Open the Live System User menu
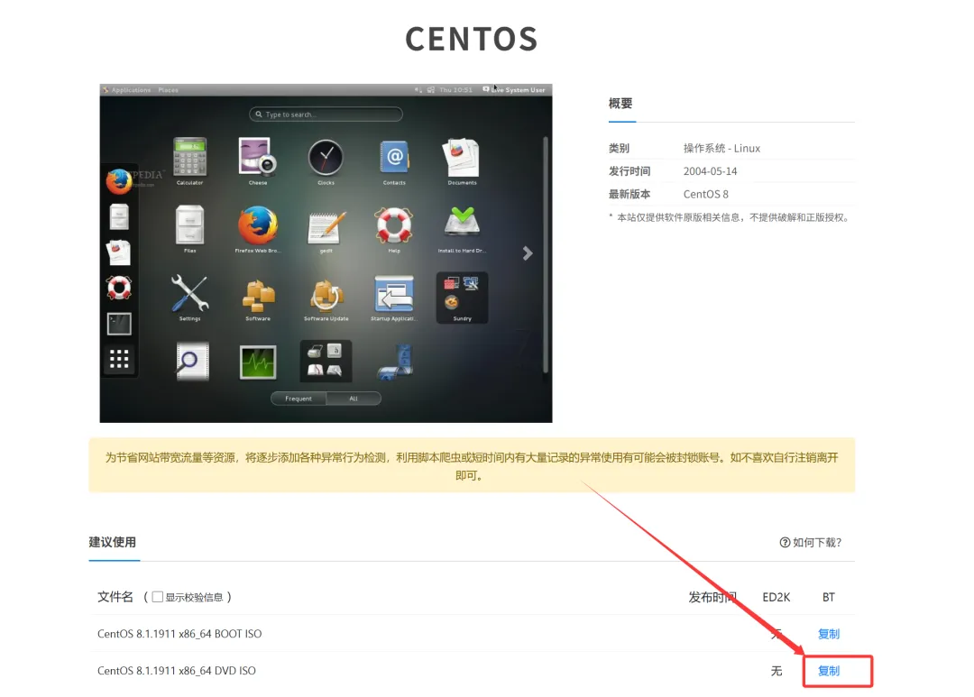The width and height of the screenshot is (974, 697). [x=514, y=90]
